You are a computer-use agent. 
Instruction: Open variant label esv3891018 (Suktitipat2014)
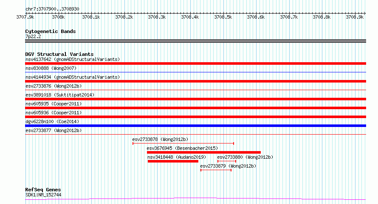(60, 95)
